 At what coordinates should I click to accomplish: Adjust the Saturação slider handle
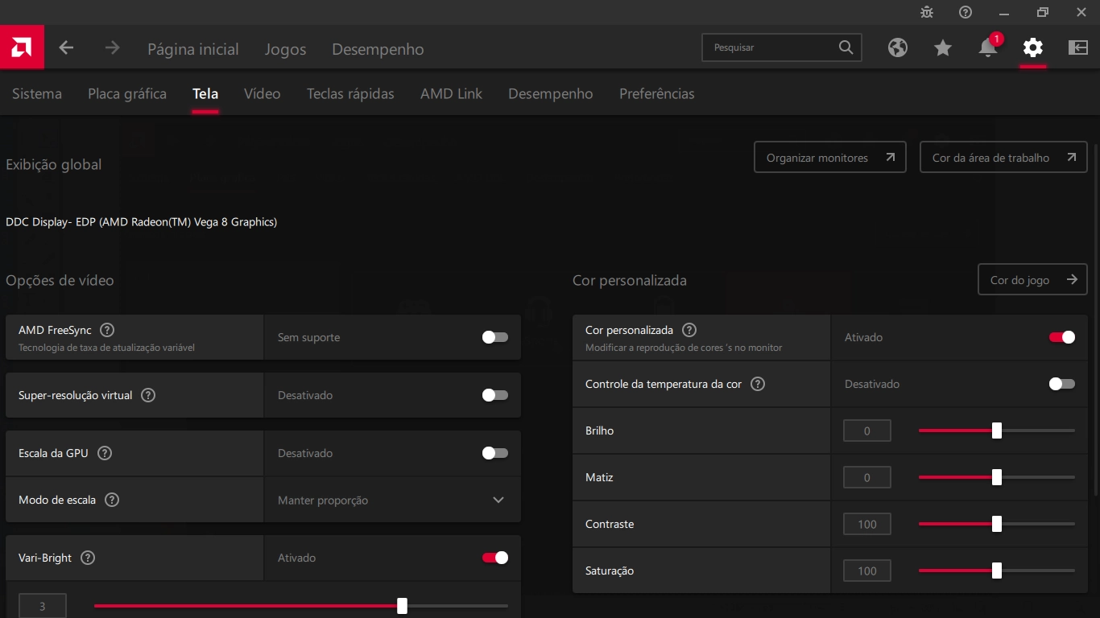[x=997, y=571]
